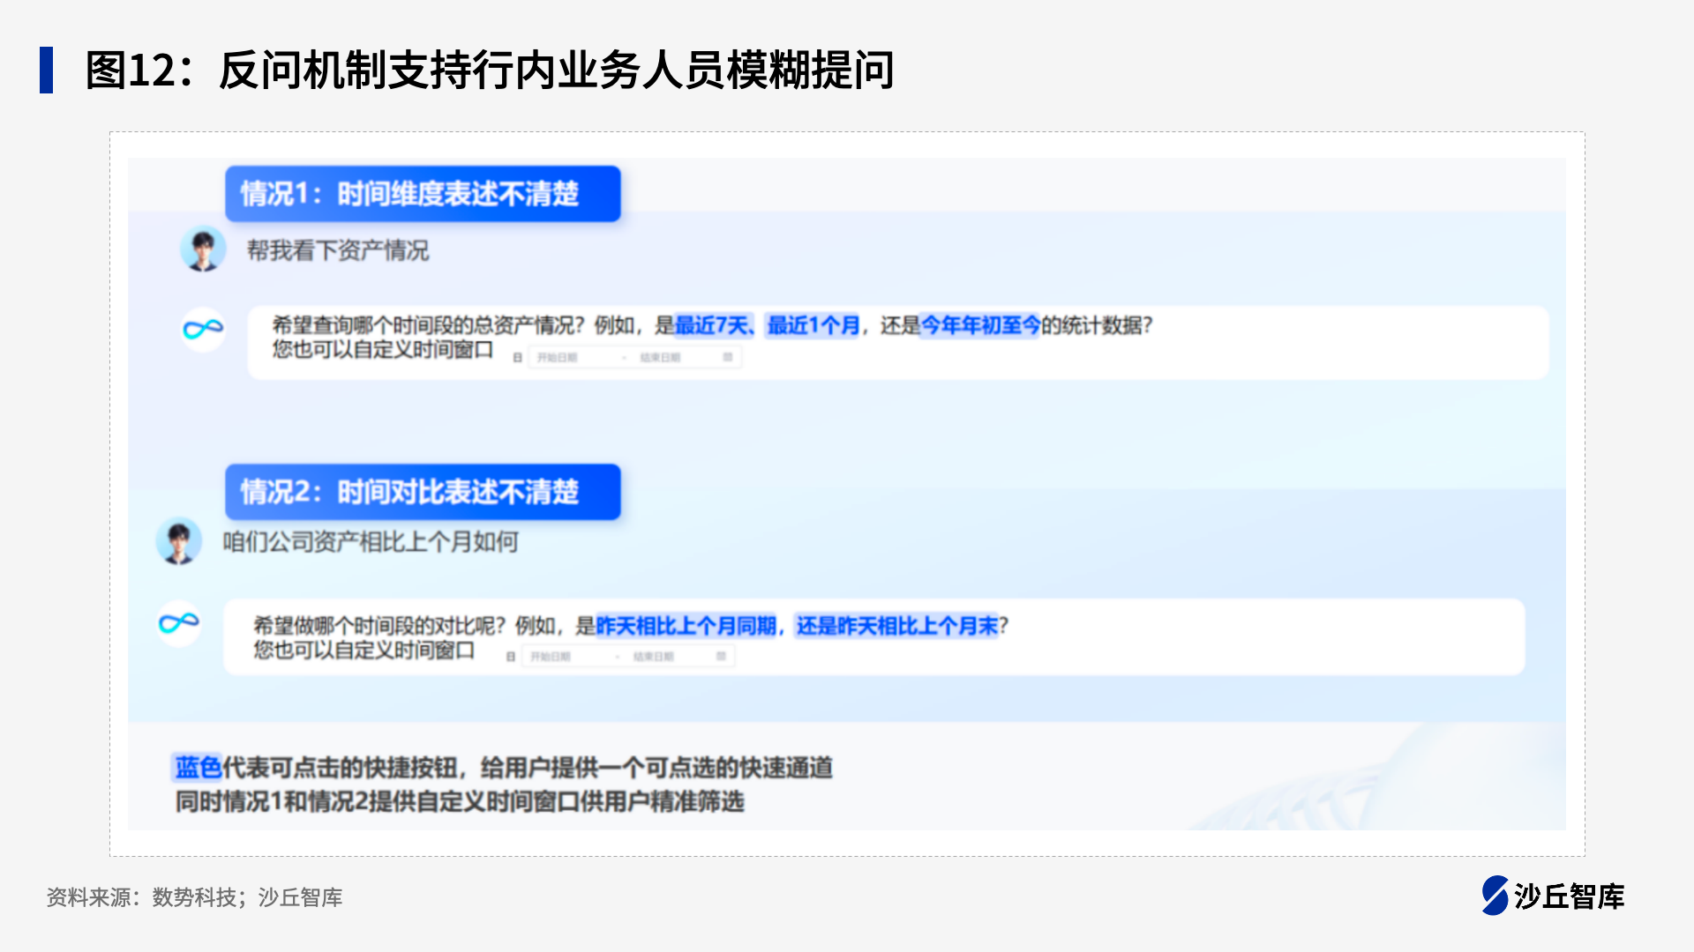Click the 最近1个月 quick button
This screenshot has height=952, width=1694.
tap(813, 326)
